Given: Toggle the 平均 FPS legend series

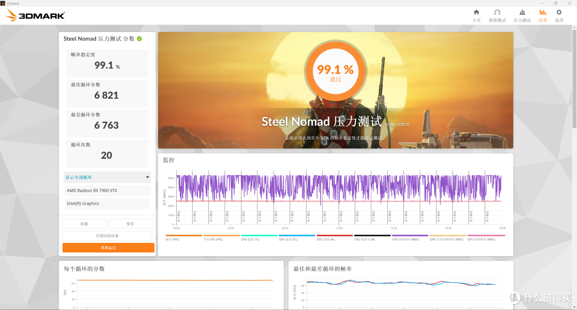Looking at the screenshot, I should (x=222, y=237).
